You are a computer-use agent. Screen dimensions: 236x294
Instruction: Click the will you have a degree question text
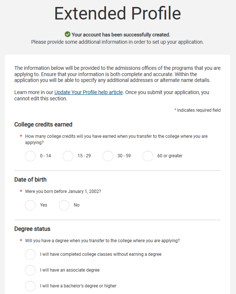[102, 241]
